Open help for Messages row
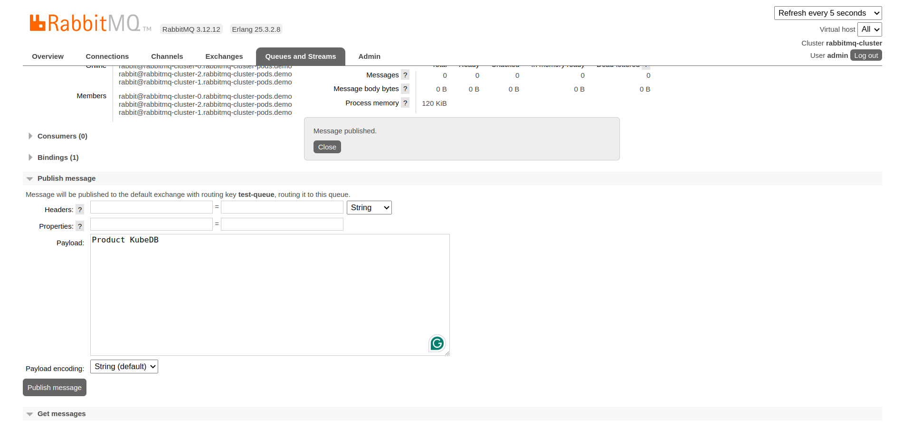The width and height of the screenshot is (903, 427). [405, 75]
